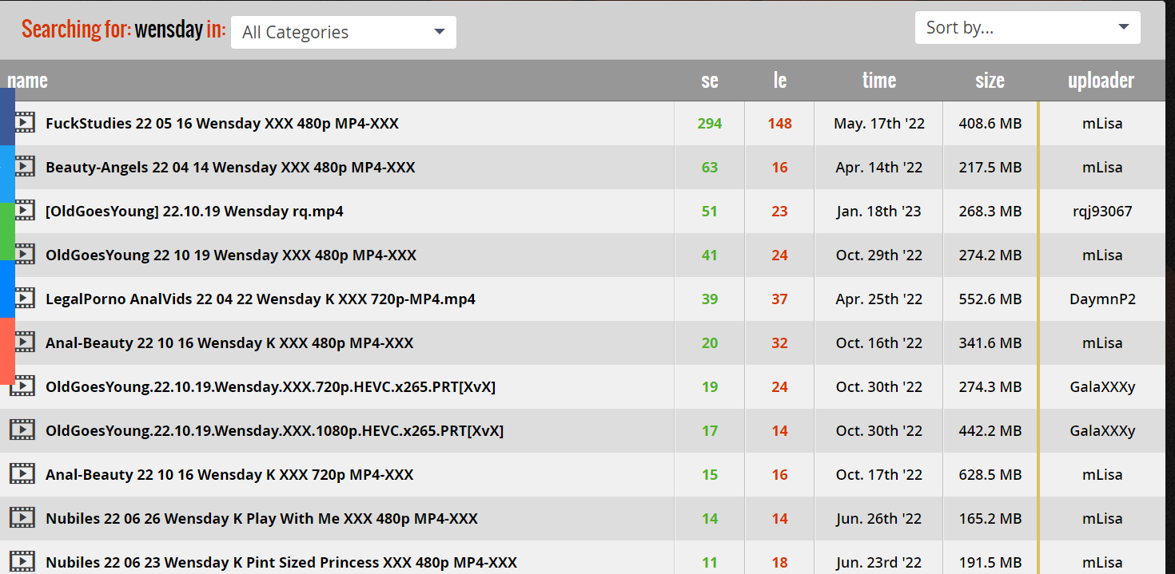This screenshot has width=1175, height=574.
Task: Open the torrent title dated Oct. 29th '22
Action: [231, 255]
